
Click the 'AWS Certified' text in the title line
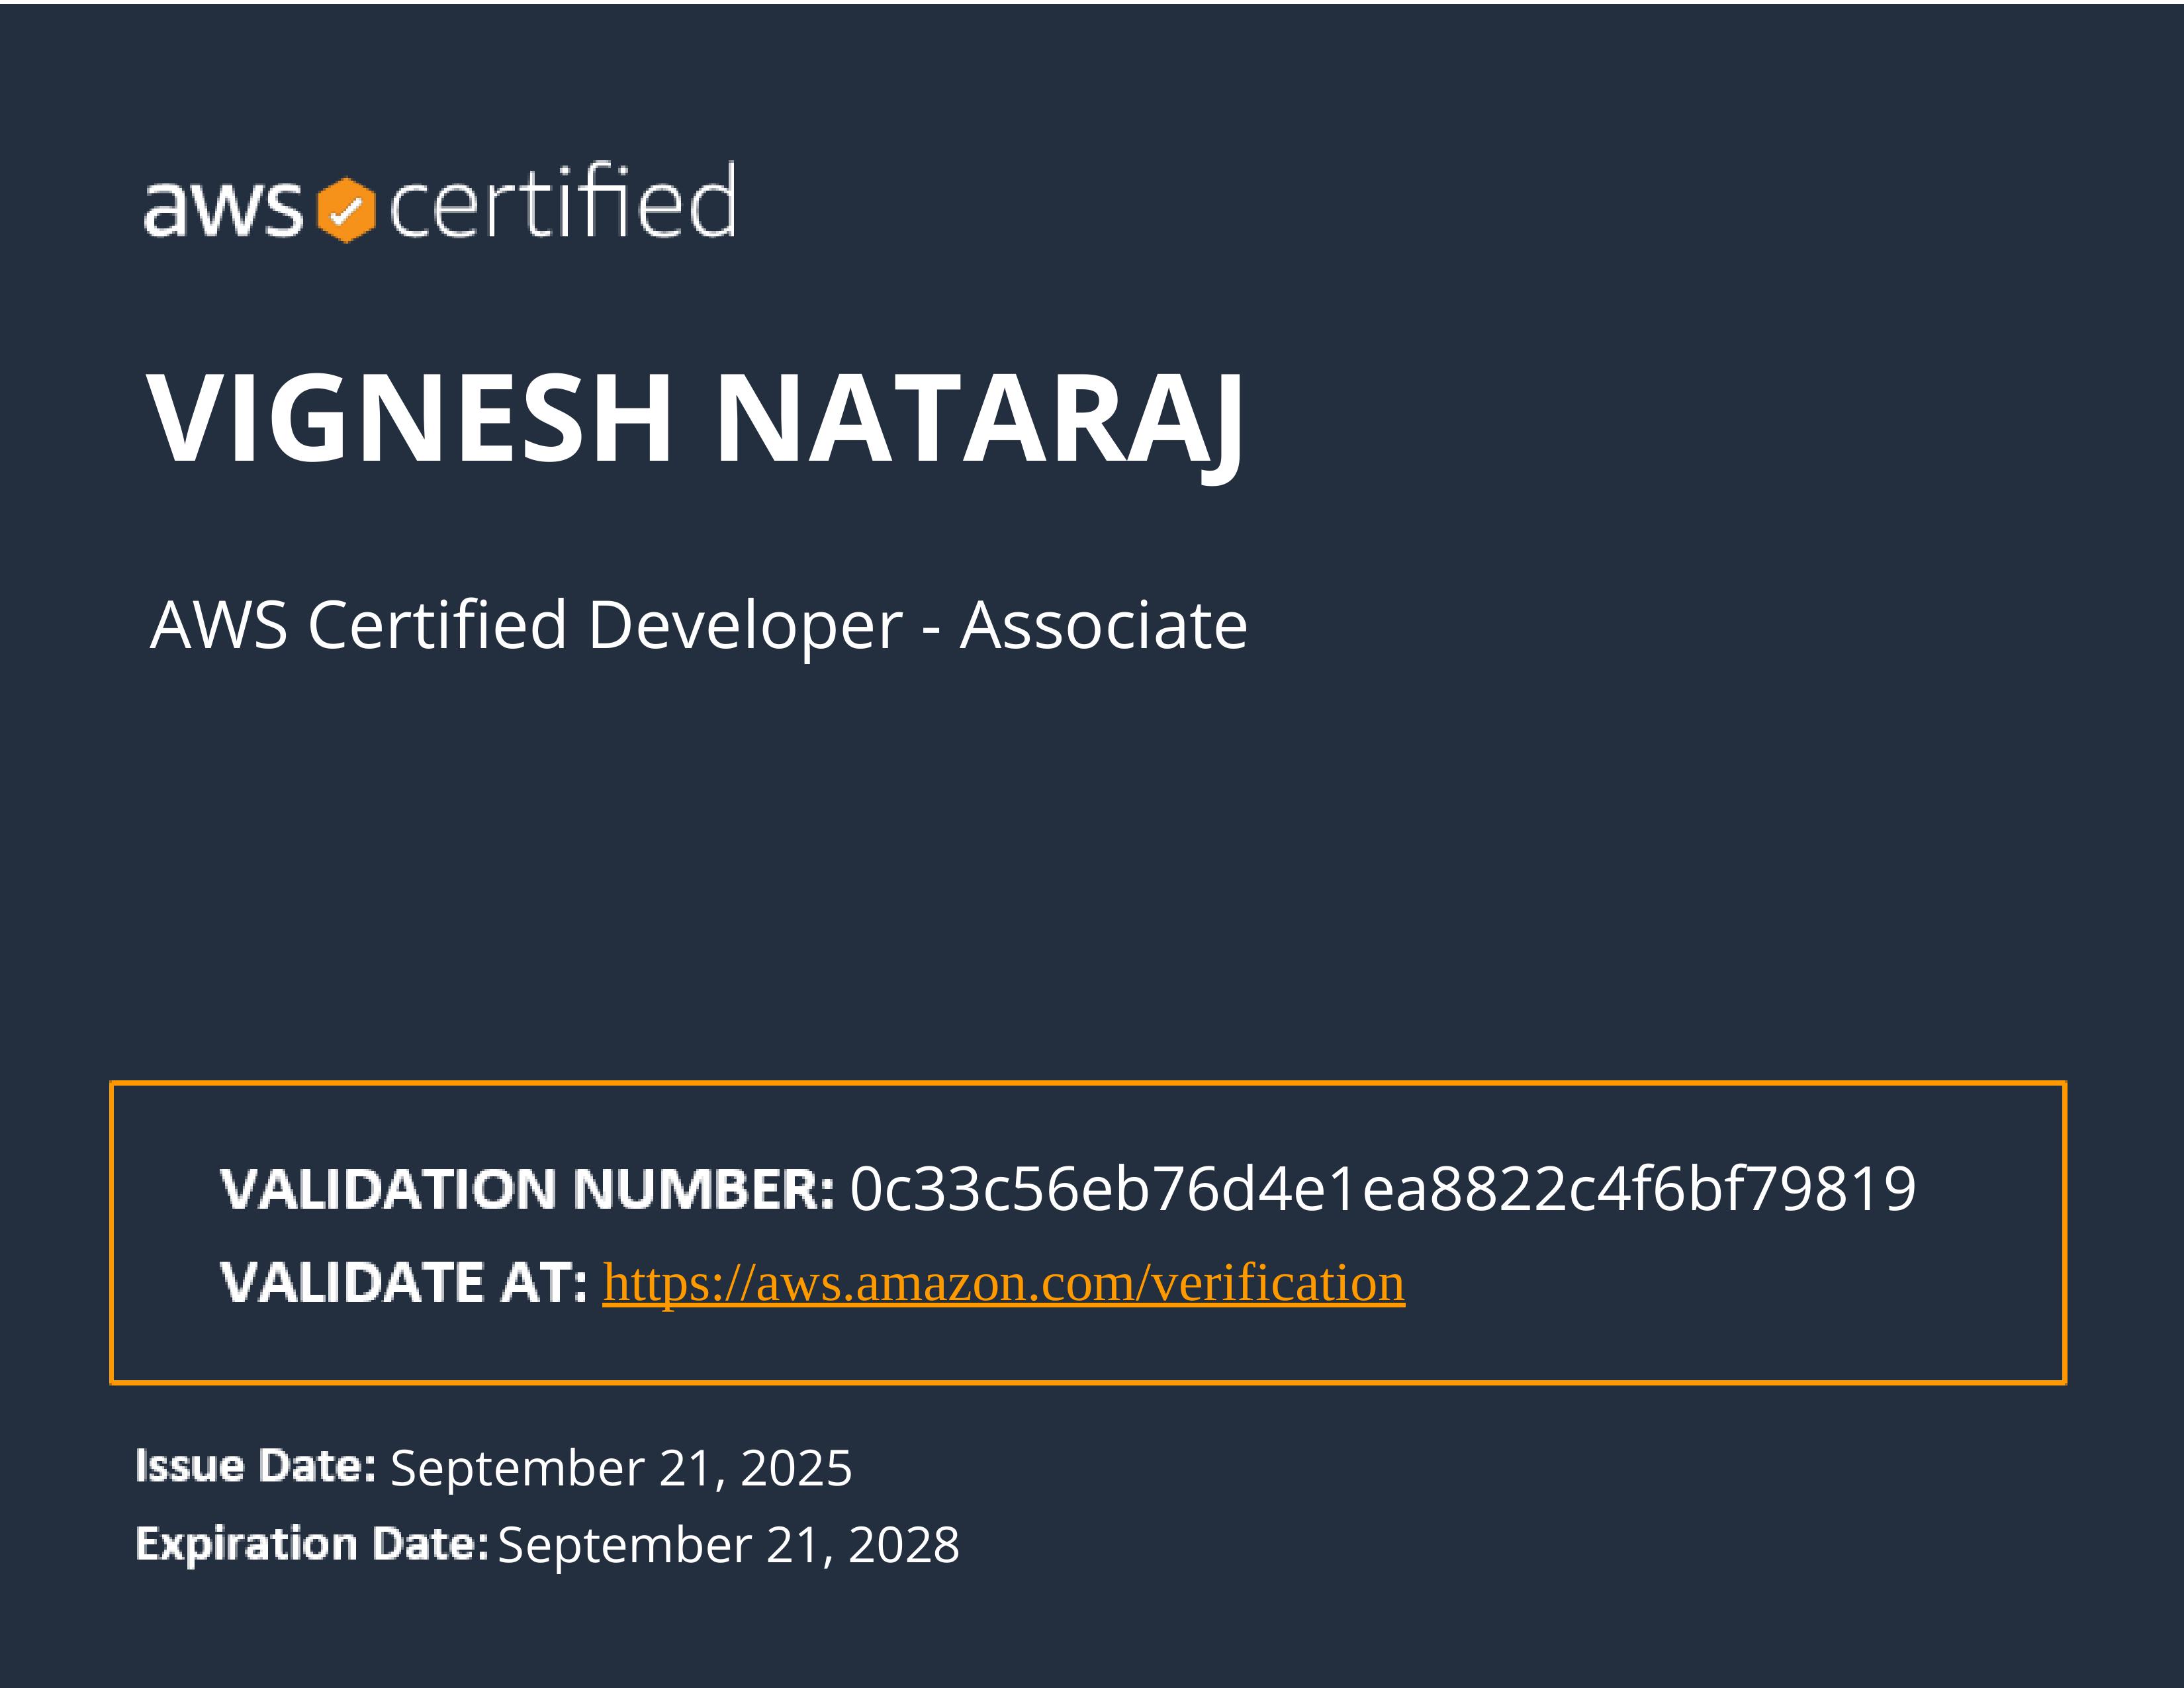(358, 626)
